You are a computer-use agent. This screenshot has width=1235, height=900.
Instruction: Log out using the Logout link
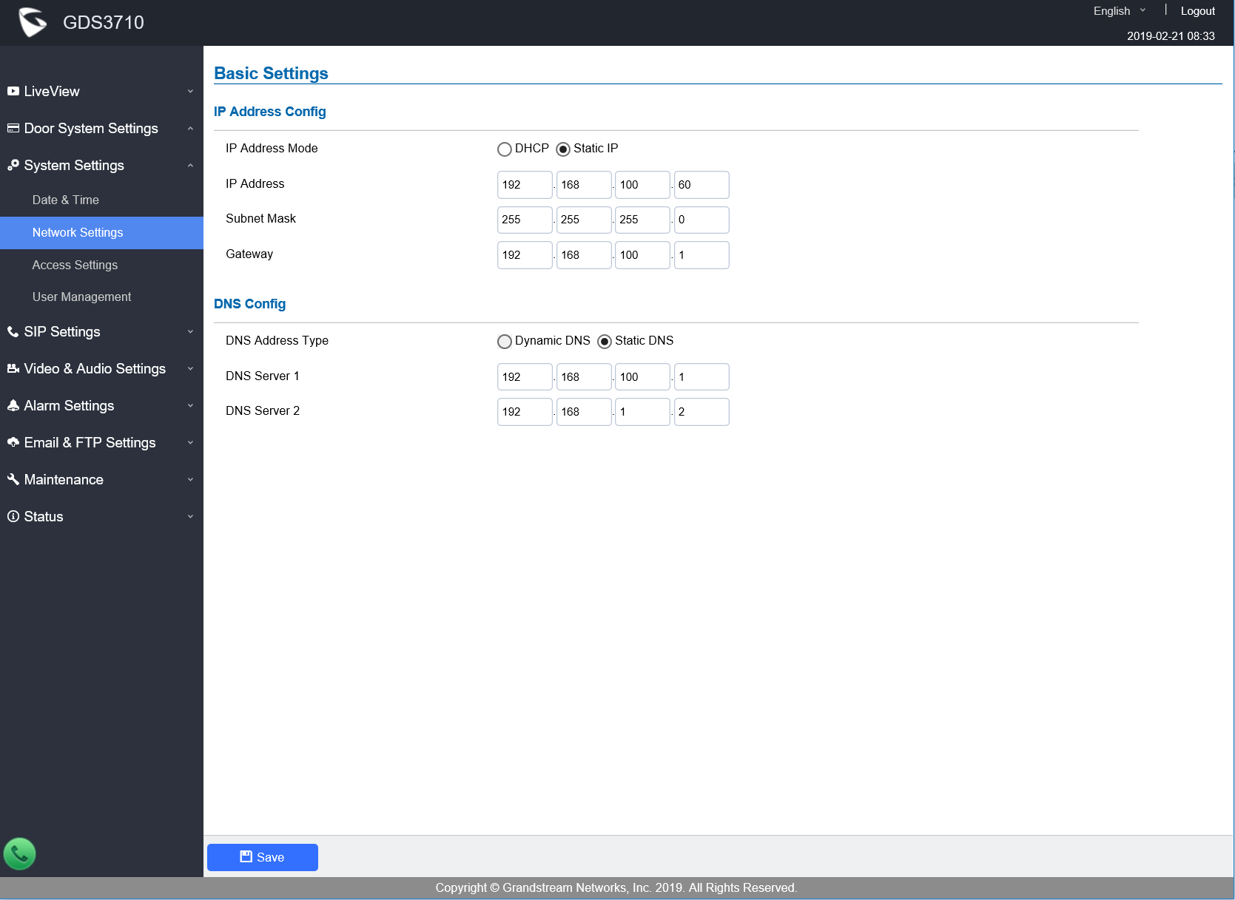coord(1197,11)
